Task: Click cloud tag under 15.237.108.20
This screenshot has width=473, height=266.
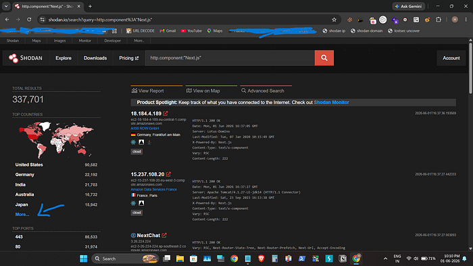Action: tap(136, 213)
